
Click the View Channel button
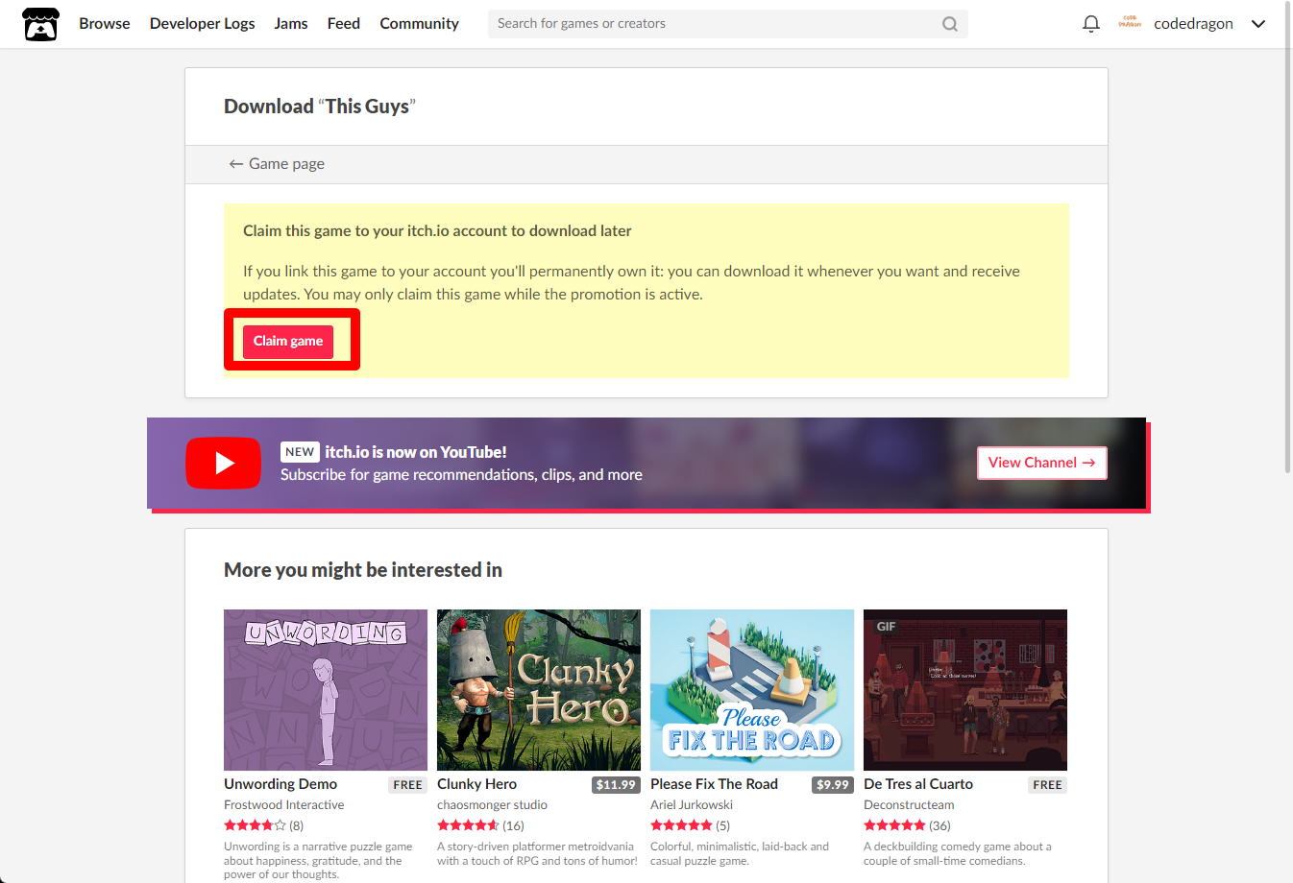coord(1042,463)
